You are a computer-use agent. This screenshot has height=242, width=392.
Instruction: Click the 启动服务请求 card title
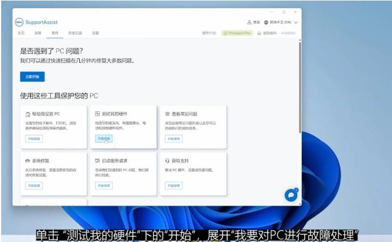pyautogui.click(x=114, y=161)
